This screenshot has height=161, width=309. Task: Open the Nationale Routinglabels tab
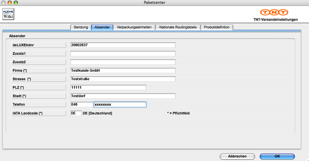point(178,27)
